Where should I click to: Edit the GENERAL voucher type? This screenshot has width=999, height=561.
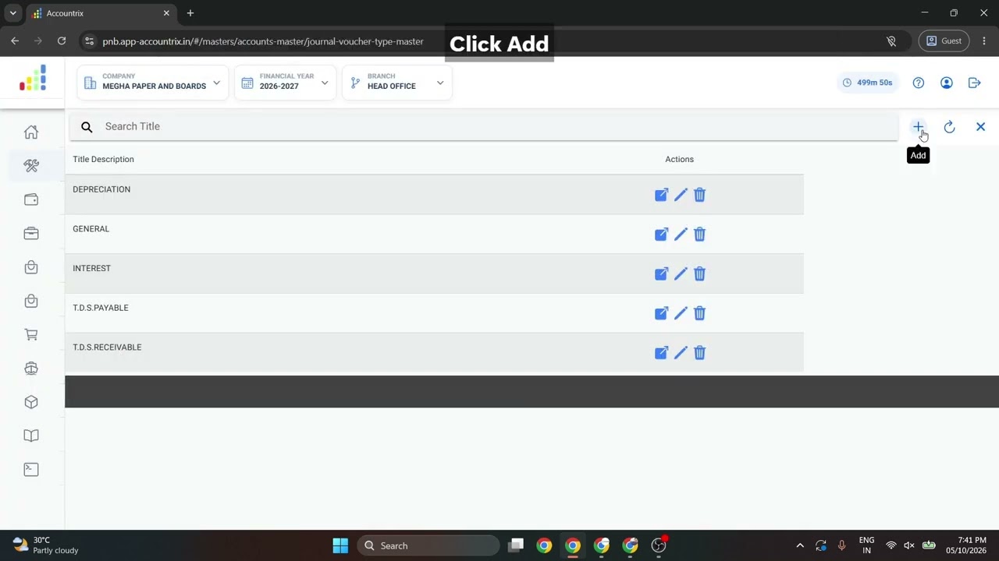(681, 235)
